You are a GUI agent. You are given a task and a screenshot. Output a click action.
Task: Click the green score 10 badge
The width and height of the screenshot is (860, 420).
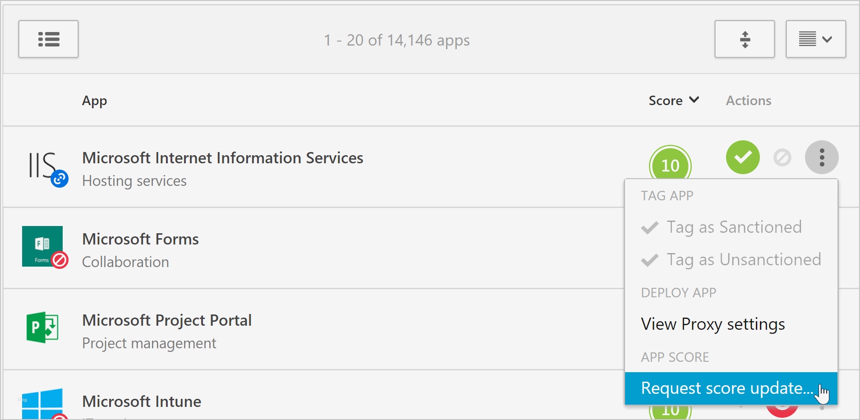tap(670, 165)
